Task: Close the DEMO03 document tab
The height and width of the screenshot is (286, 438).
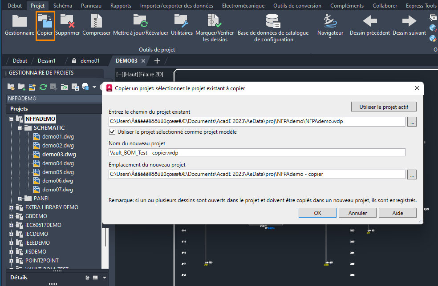Action: [143, 61]
